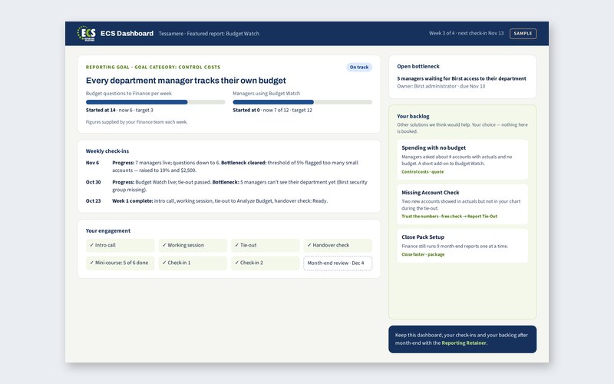614x384 pixels.
Task: Click the Handover check step chip
Action: point(338,245)
